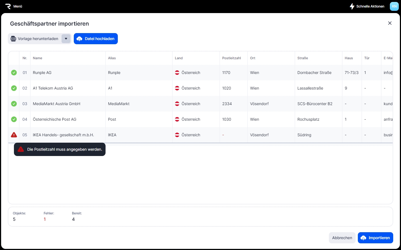The height and width of the screenshot is (250, 401).
Task: Open Schnelle Aktionen quick actions
Action: point(367,6)
